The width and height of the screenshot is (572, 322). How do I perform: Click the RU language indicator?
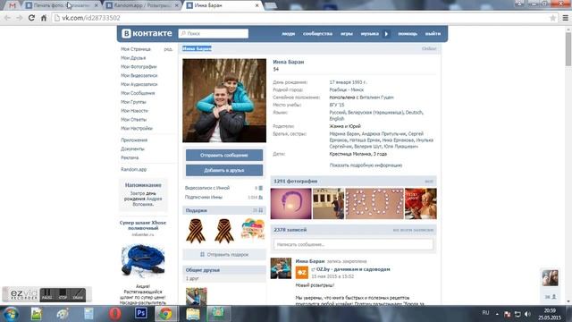coord(485,313)
